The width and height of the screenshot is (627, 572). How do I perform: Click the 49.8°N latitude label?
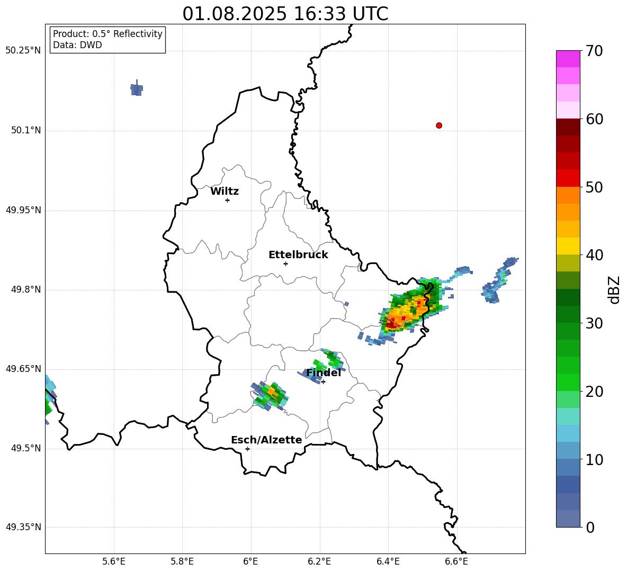pos(26,289)
